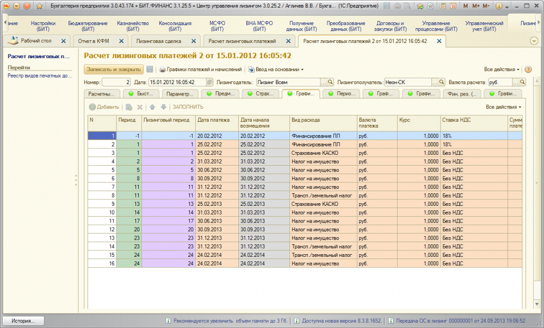Expand the open windows list circular arrow

(534, 41)
